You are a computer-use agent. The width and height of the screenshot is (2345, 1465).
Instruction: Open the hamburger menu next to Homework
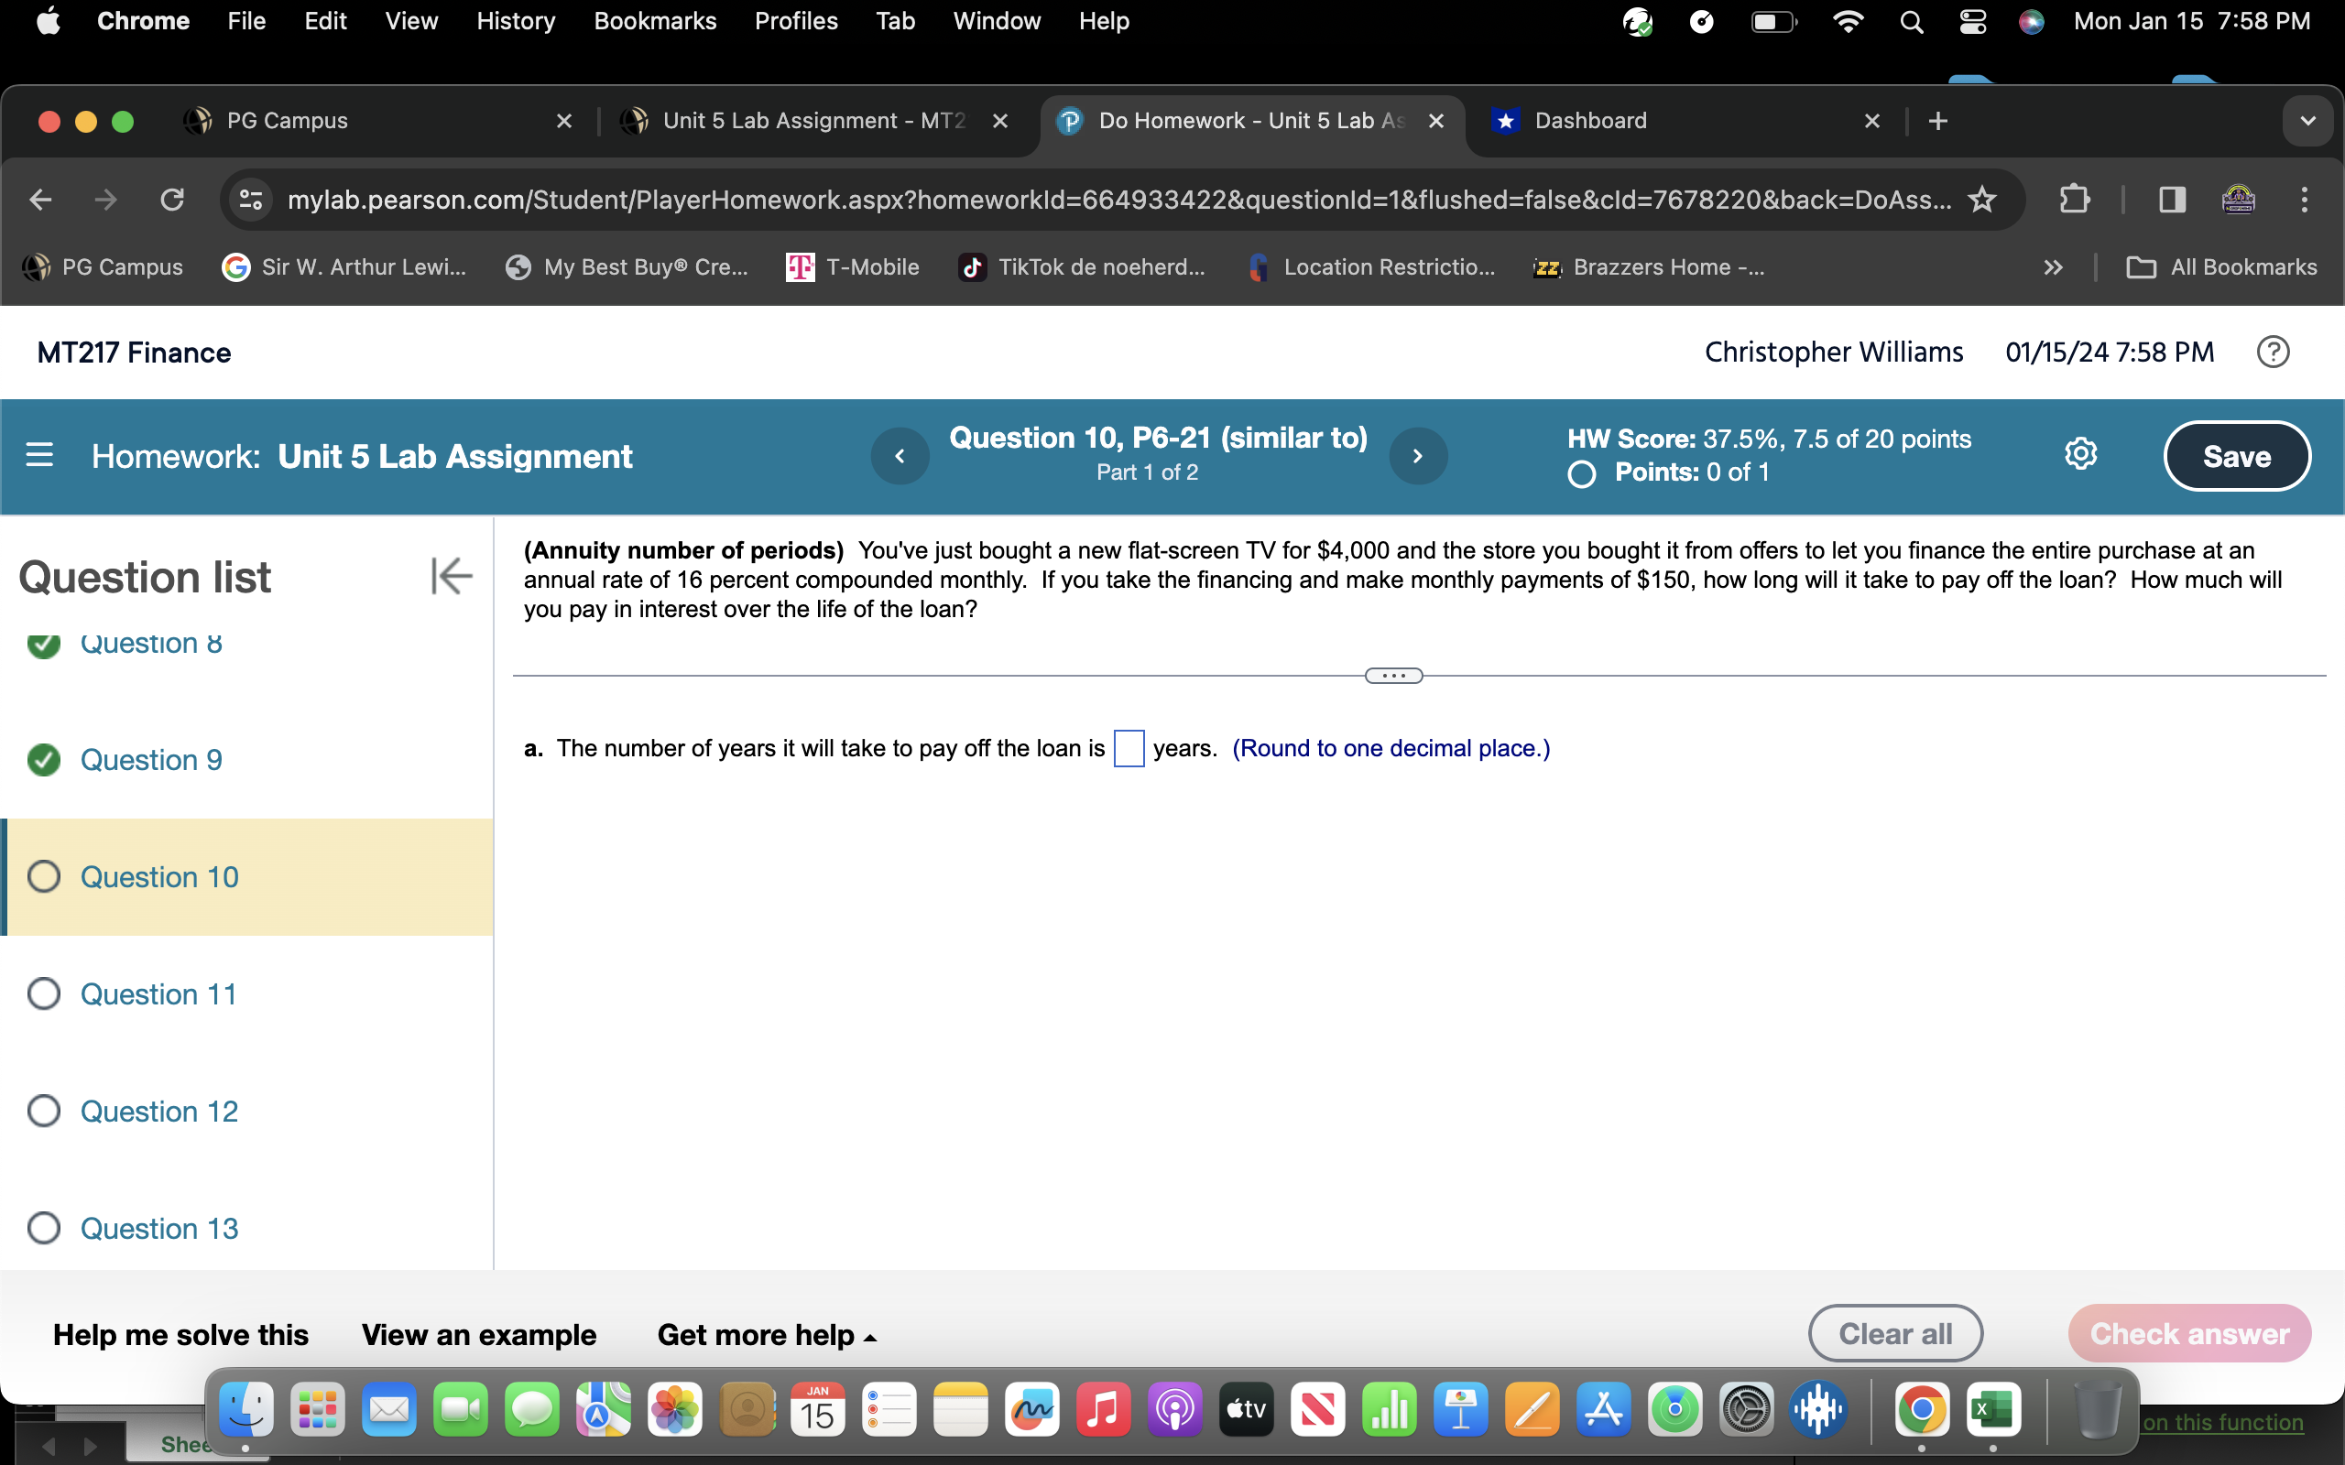point(38,453)
